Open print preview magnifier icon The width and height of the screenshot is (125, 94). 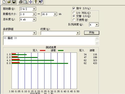[26, 2]
